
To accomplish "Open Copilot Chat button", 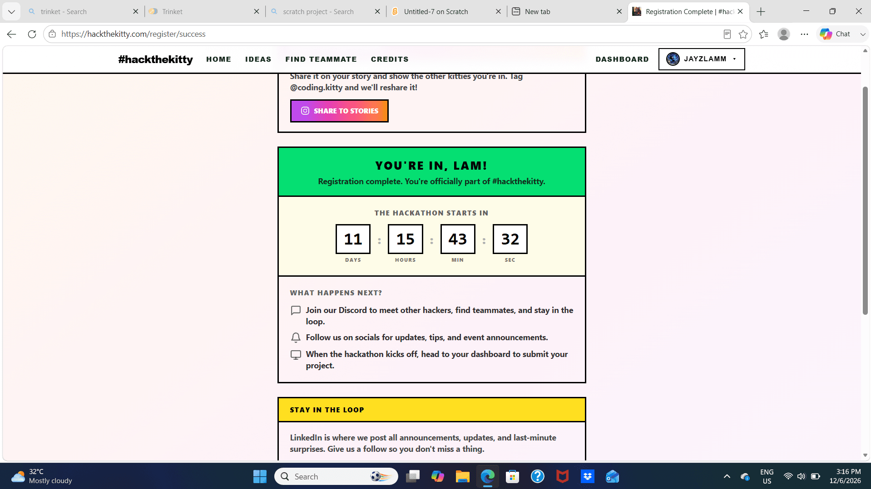I will click(x=836, y=34).
